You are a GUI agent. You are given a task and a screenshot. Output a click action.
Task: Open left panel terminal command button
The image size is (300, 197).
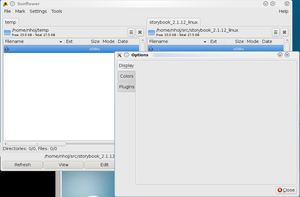[140, 32]
